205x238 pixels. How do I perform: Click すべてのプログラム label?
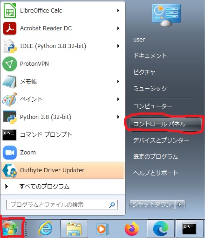pos(44,186)
